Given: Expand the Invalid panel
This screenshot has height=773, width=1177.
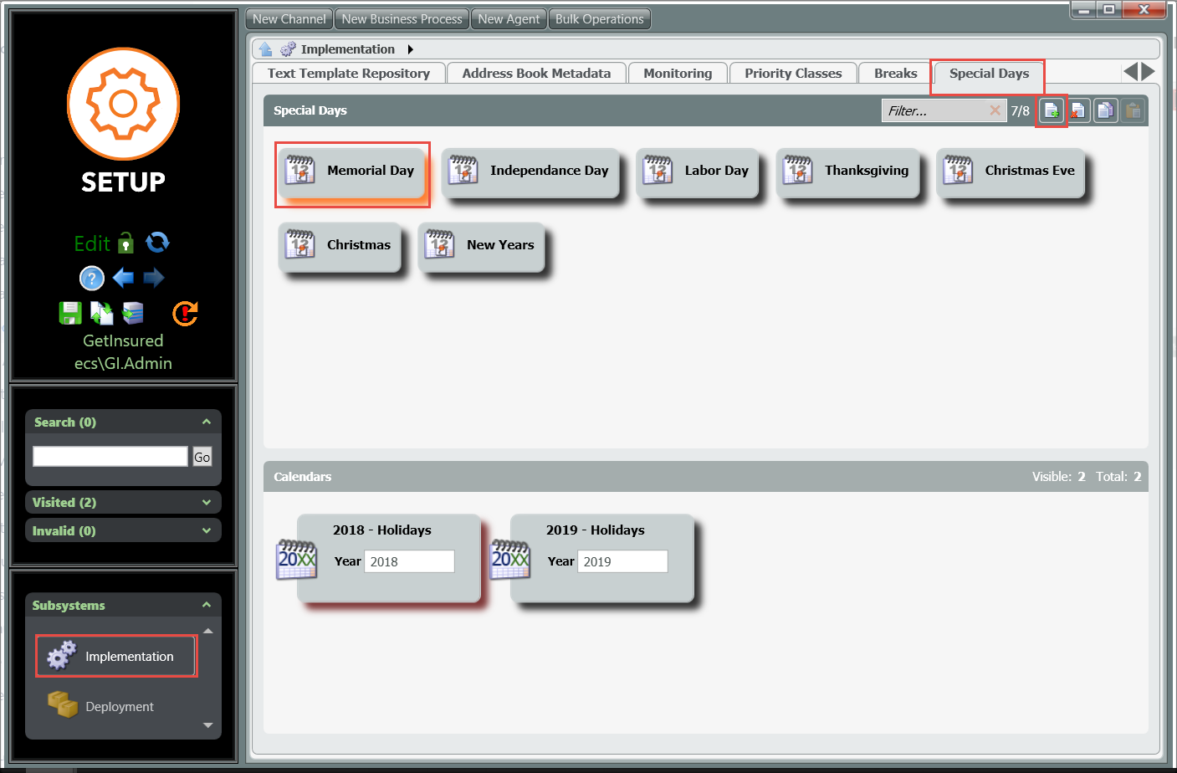Looking at the screenshot, I should (x=206, y=530).
